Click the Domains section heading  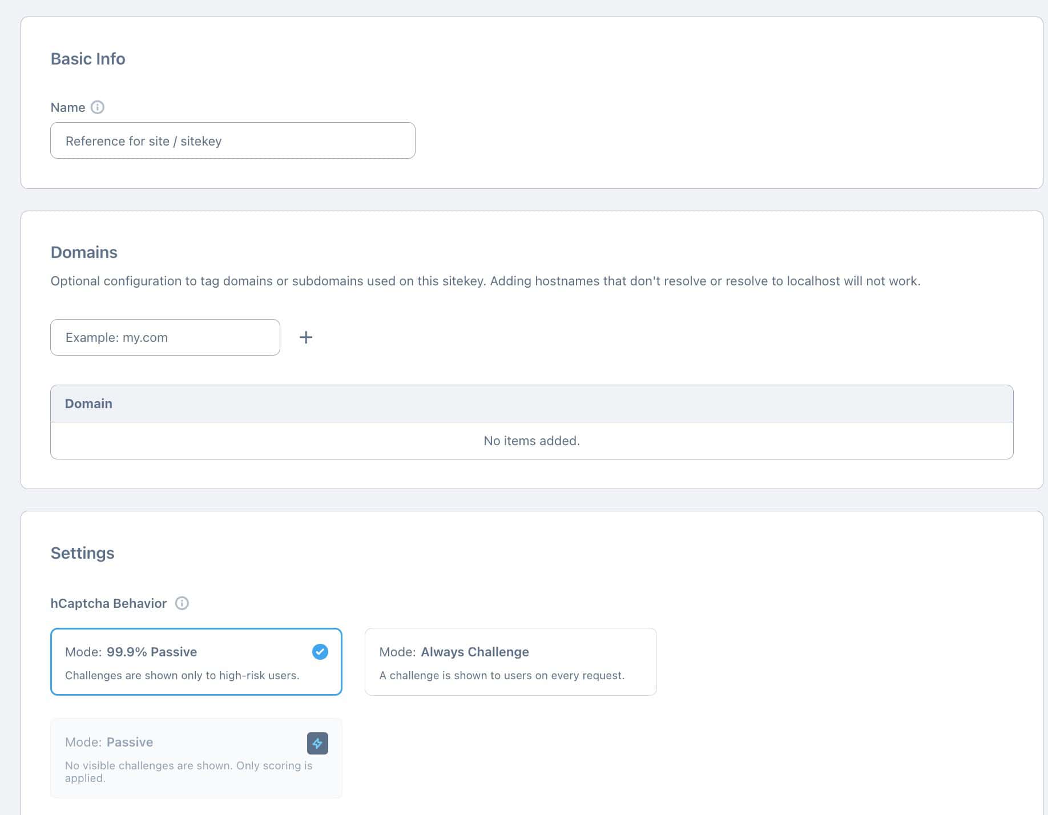pyautogui.click(x=83, y=252)
